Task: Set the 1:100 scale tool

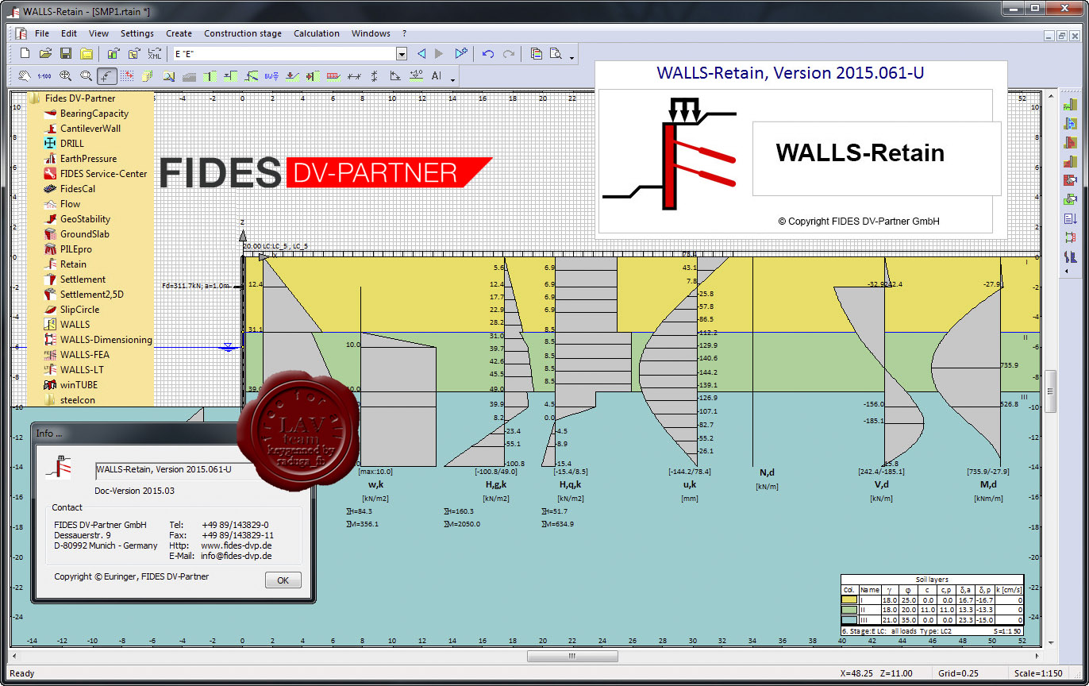Action: (45, 76)
